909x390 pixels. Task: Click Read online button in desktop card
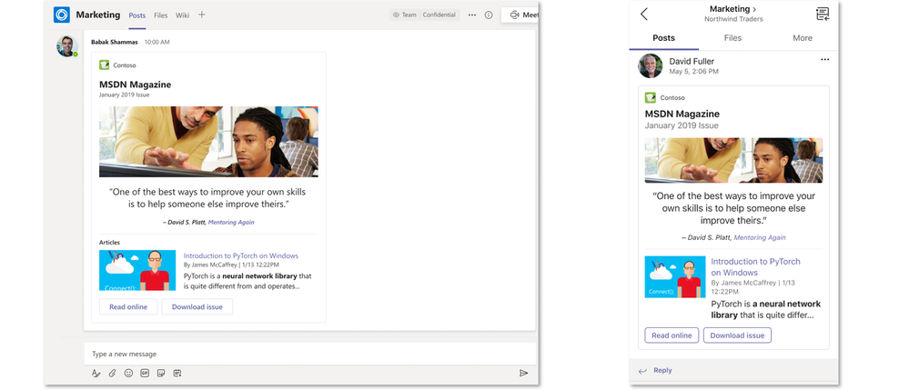point(128,306)
